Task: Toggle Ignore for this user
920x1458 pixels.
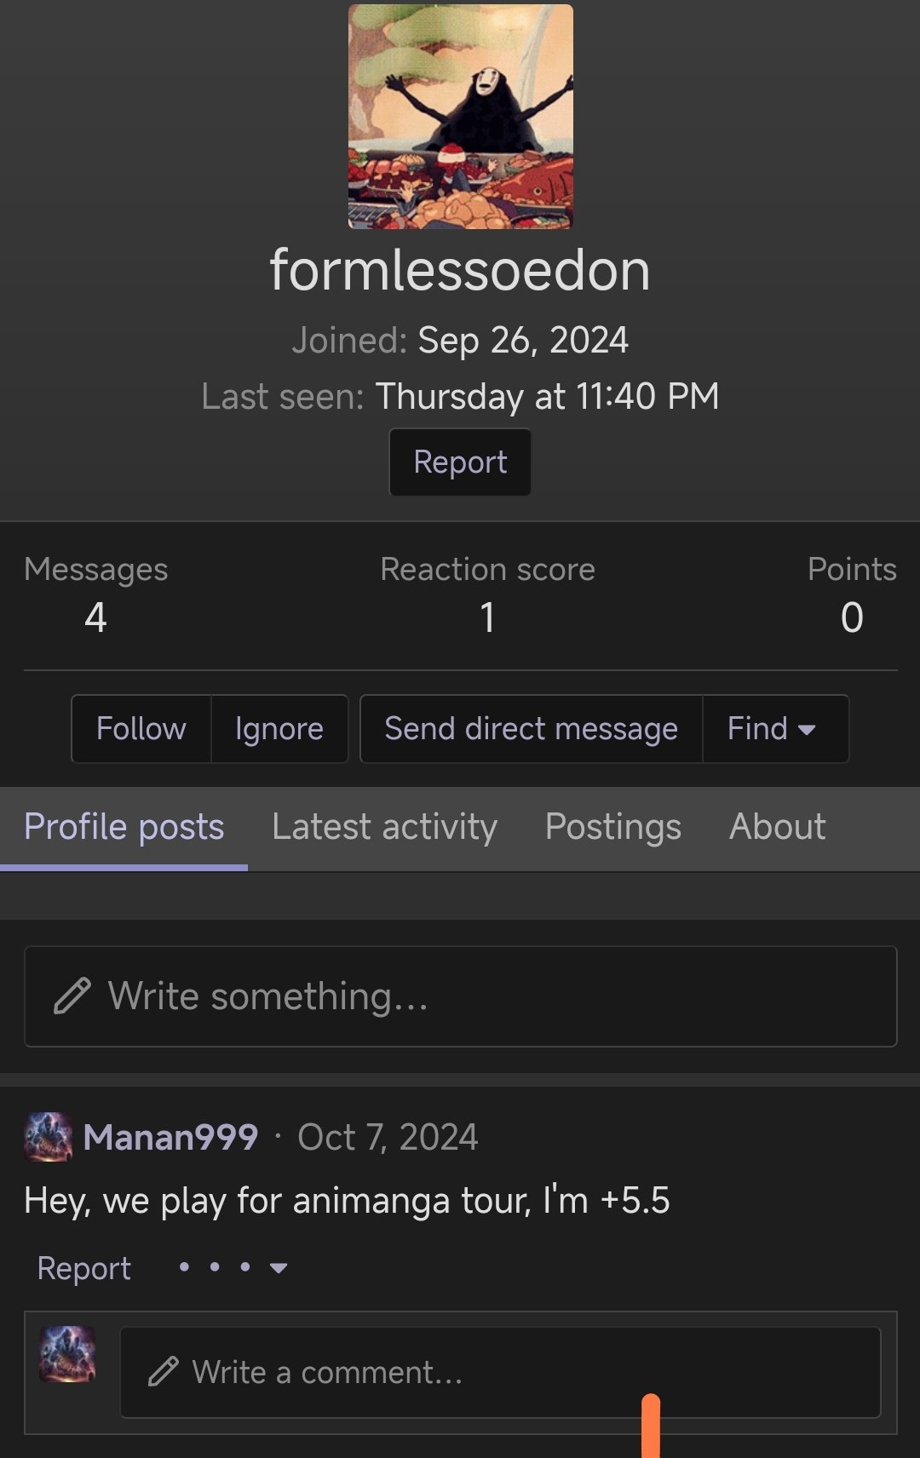Action: pyautogui.click(x=279, y=729)
